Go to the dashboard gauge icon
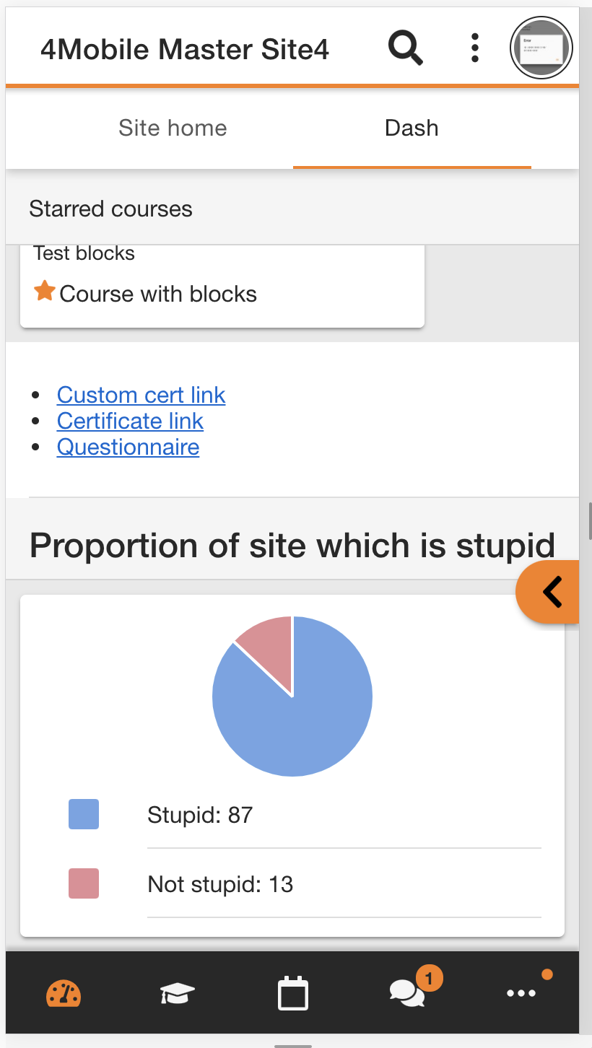 coord(64,993)
